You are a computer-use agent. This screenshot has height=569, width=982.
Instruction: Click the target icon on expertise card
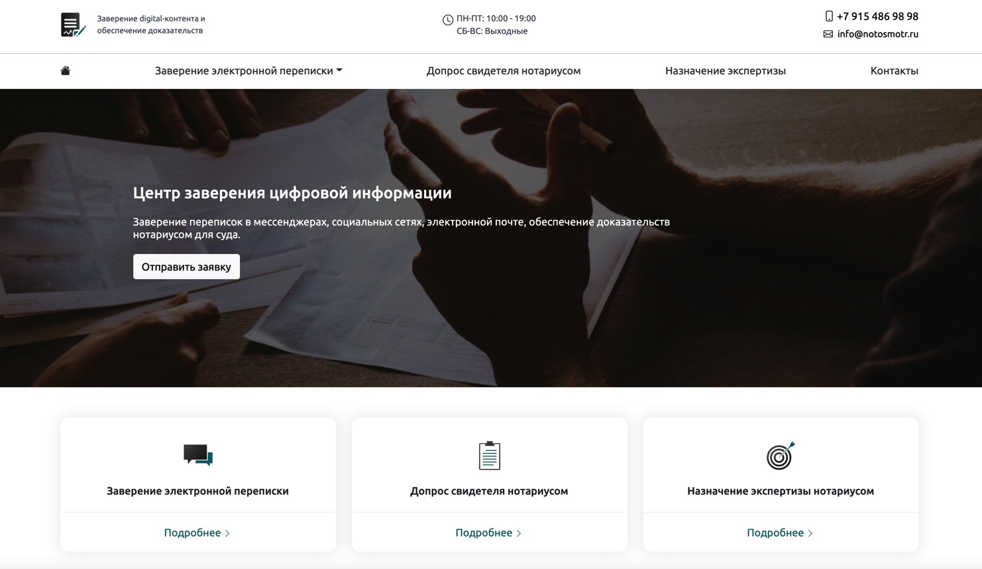tap(781, 456)
